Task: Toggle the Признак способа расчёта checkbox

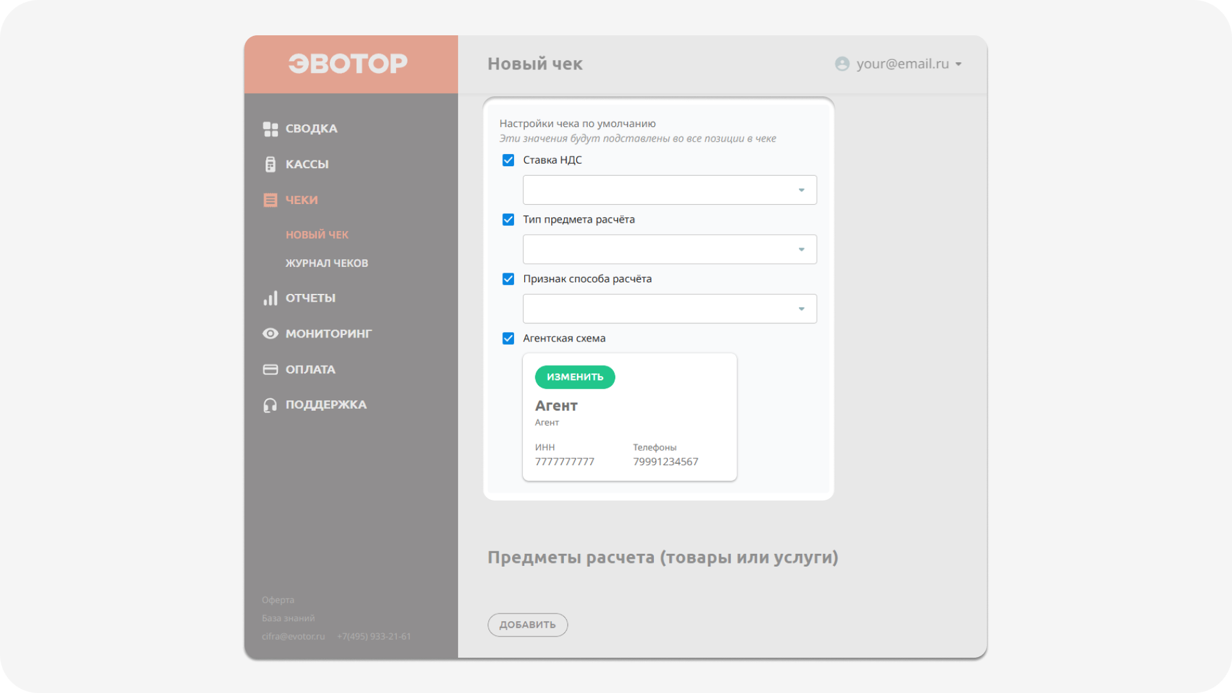Action: click(x=508, y=279)
